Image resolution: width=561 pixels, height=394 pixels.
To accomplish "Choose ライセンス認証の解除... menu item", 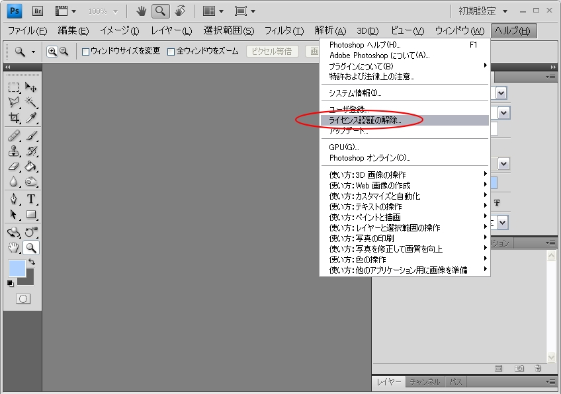I will click(x=405, y=120).
